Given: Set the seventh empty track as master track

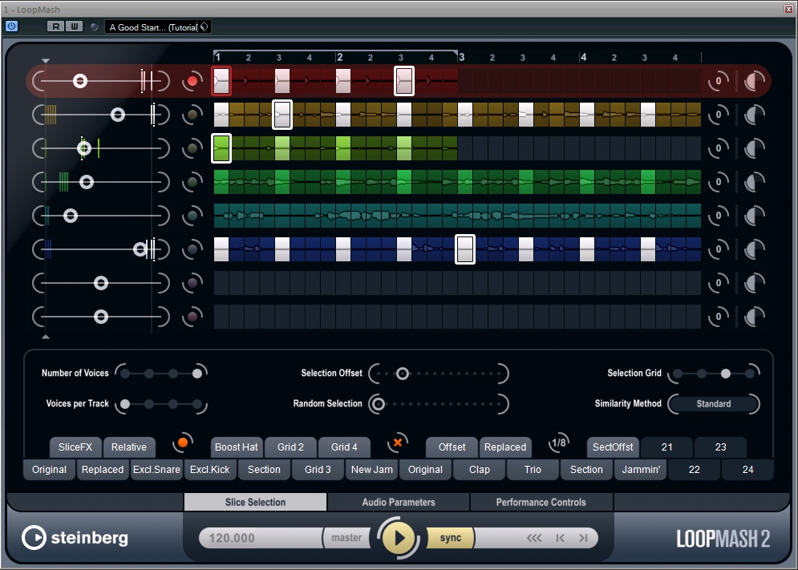Looking at the screenshot, I should point(192,283).
